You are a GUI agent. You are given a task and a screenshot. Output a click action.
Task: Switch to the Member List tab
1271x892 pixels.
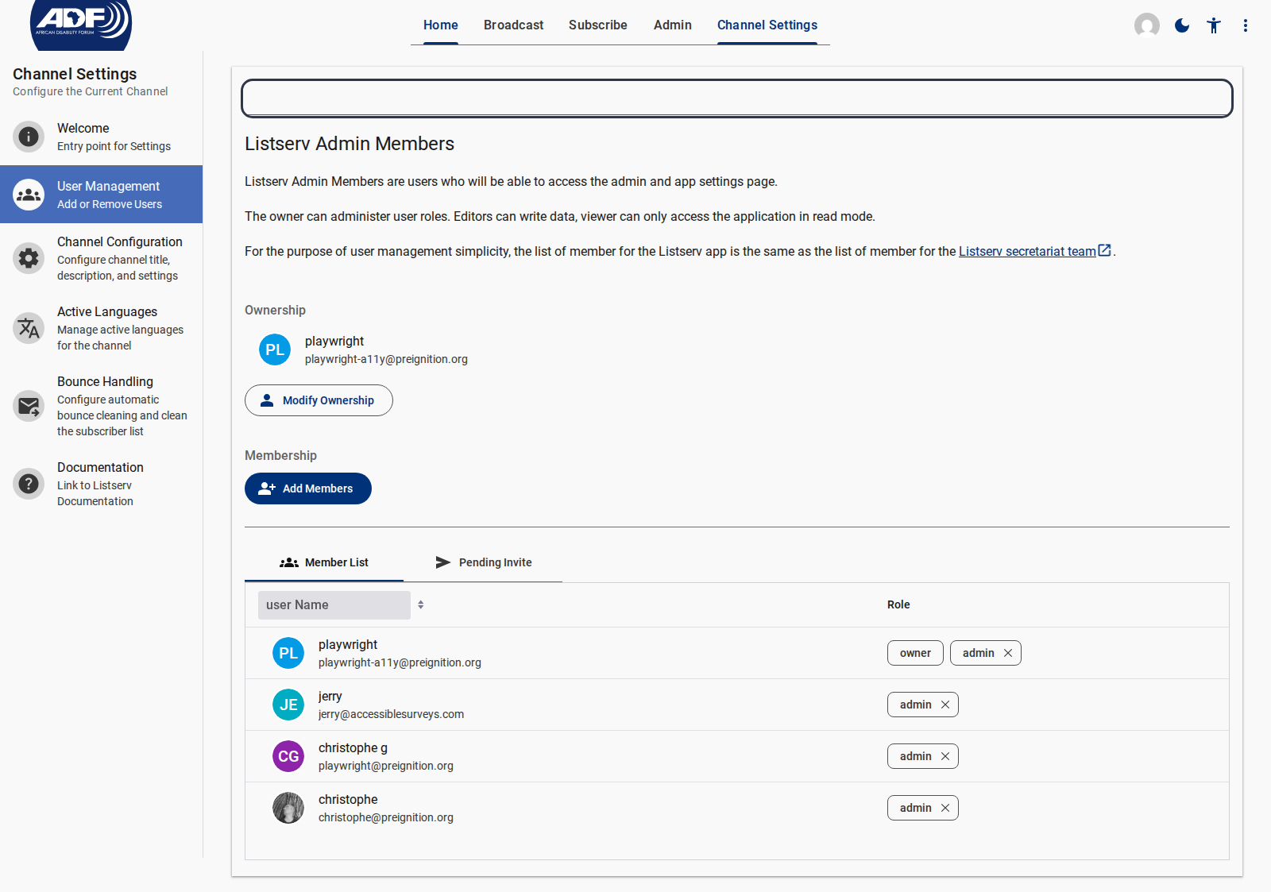(324, 562)
